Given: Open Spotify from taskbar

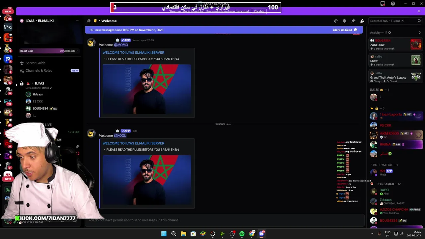Looking at the screenshot, I should click(x=242, y=234).
